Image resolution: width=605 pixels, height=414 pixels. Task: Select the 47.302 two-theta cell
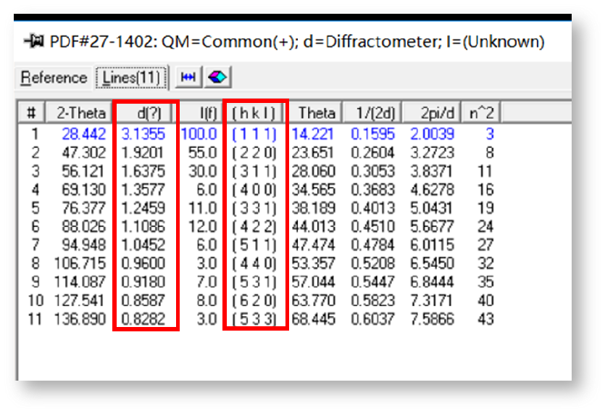tap(84, 152)
